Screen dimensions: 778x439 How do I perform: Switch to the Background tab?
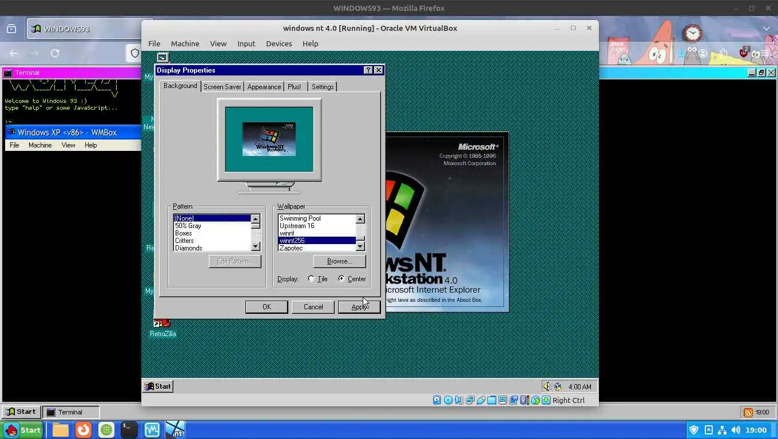(x=180, y=86)
